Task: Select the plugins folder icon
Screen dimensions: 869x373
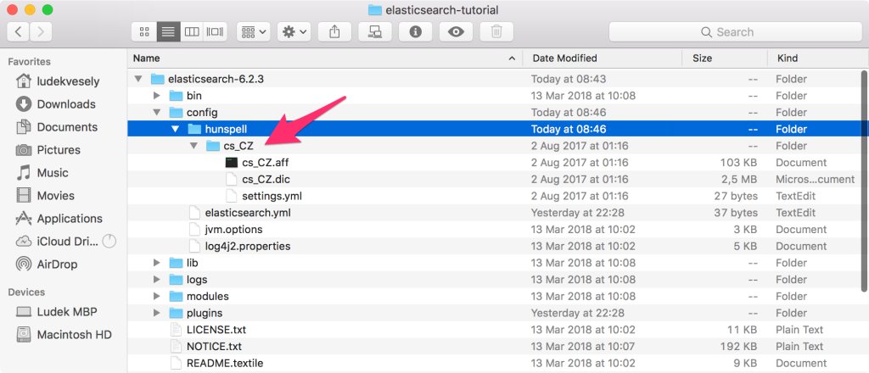Action: tap(177, 313)
